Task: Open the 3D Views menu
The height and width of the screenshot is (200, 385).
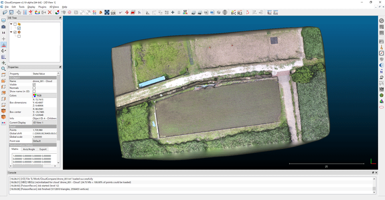Action: click(x=54, y=7)
